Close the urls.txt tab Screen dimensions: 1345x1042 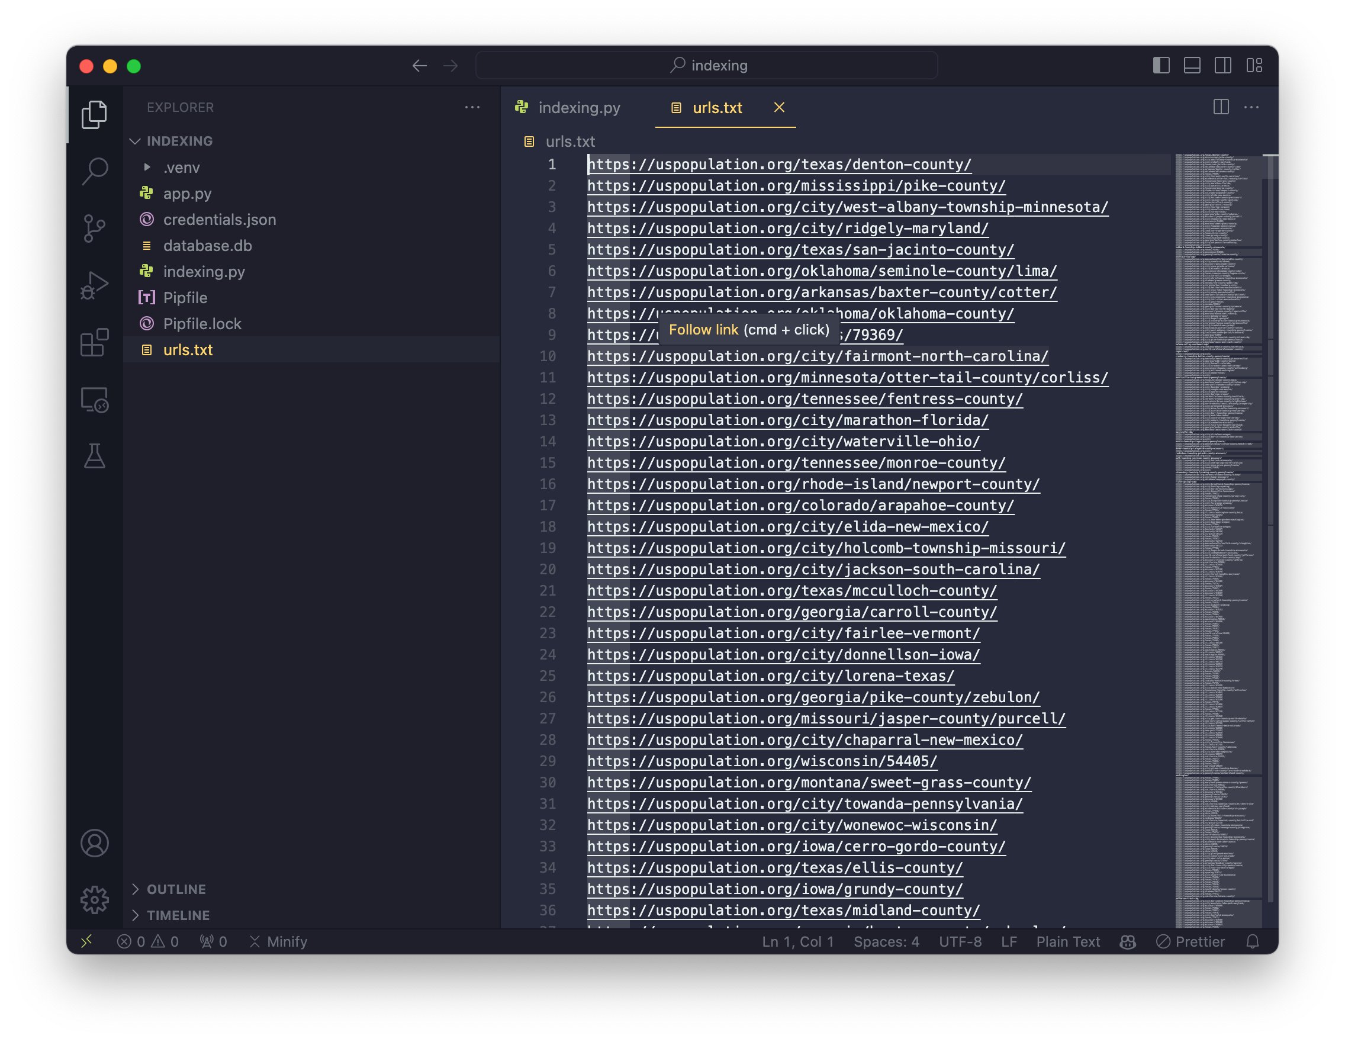[779, 107]
